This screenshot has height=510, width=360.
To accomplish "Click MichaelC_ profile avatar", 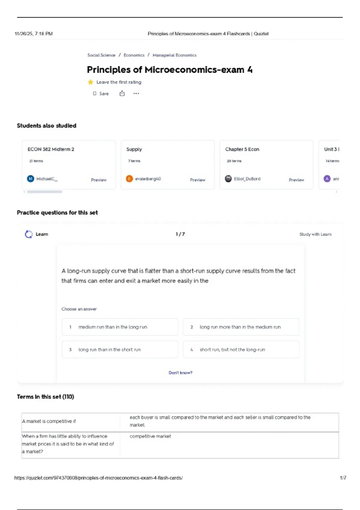I will click(x=31, y=179).
